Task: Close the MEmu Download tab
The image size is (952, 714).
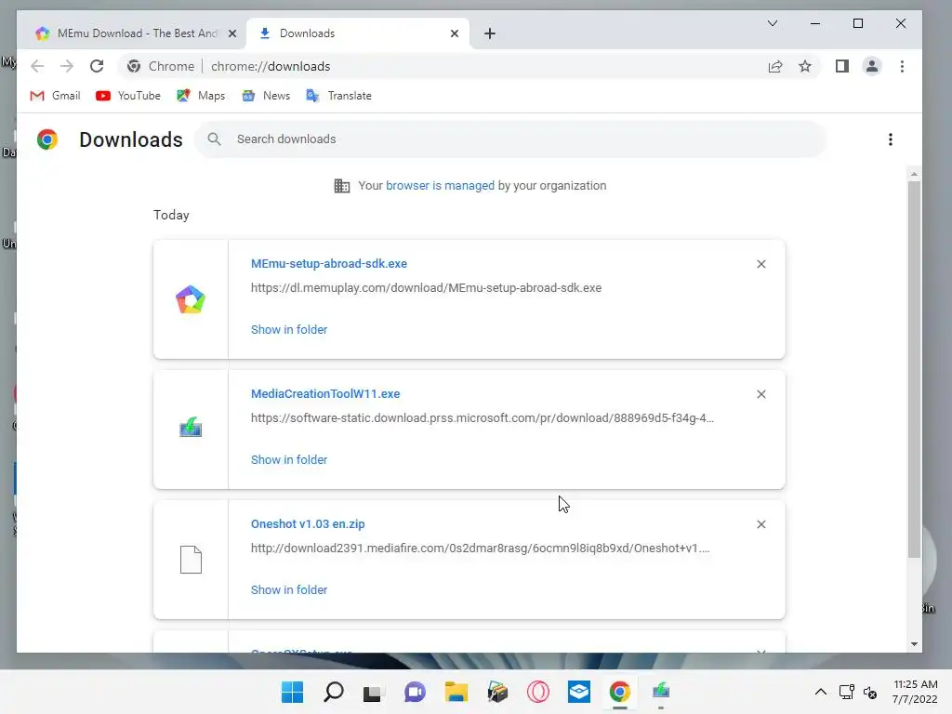Action: (x=231, y=33)
